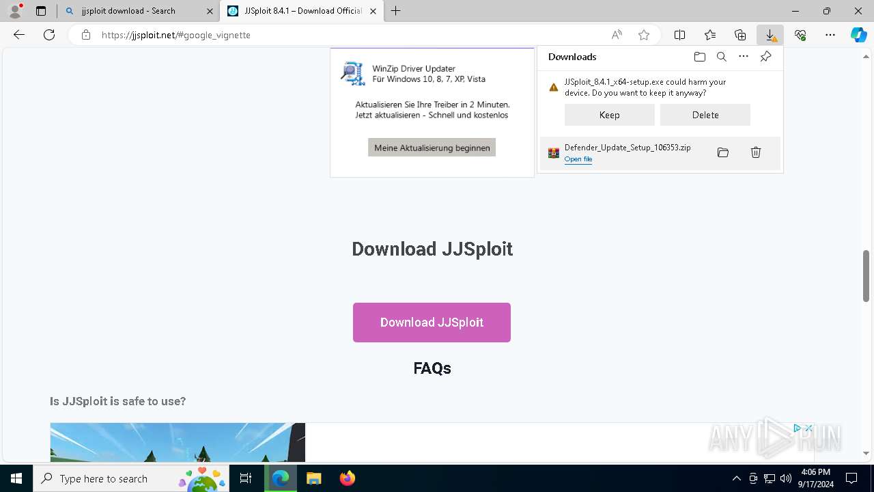The image size is (874, 492).
Task: Open Favorites list icon
Action: coord(710,35)
